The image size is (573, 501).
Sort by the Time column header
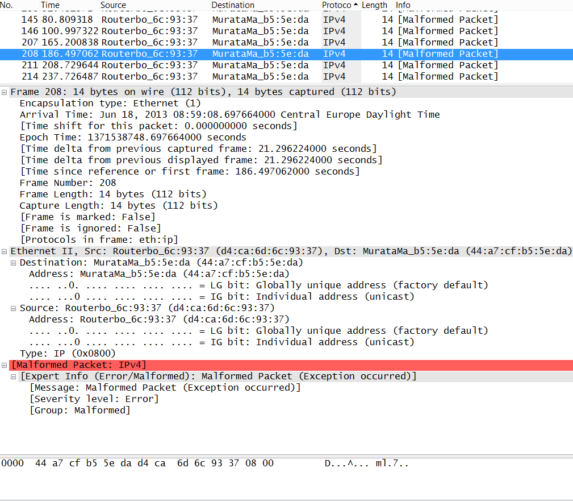click(x=69, y=5)
